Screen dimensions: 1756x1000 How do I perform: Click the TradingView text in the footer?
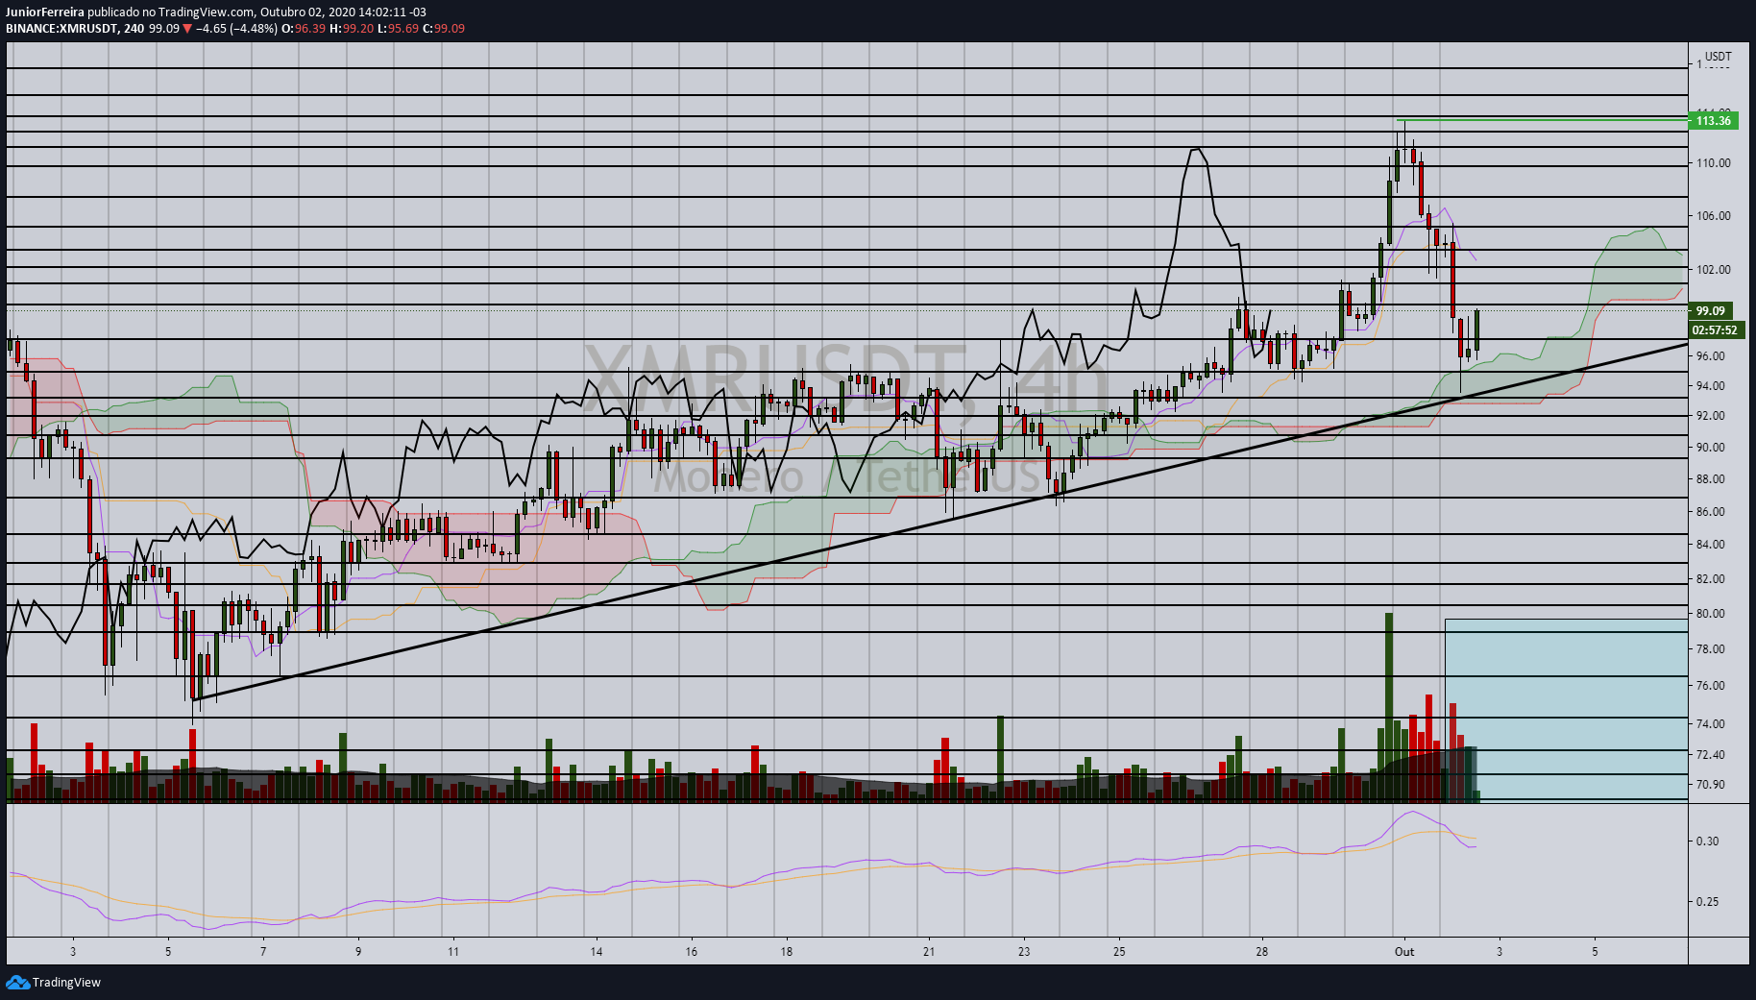pyautogui.click(x=66, y=982)
